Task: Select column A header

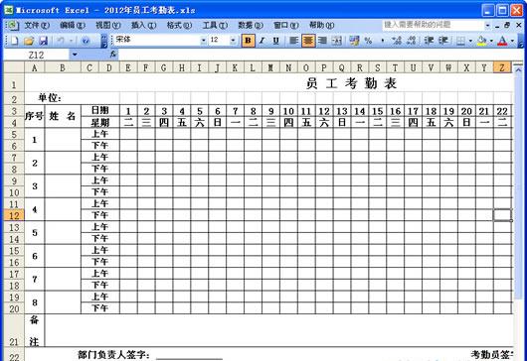Action: click(x=34, y=67)
